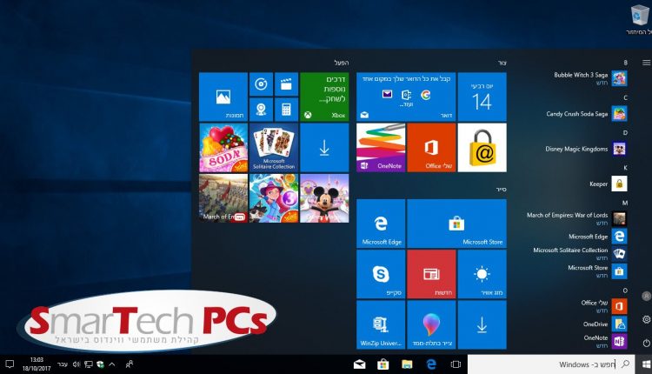
Task: Click the letter B list header
Action: 625,63
